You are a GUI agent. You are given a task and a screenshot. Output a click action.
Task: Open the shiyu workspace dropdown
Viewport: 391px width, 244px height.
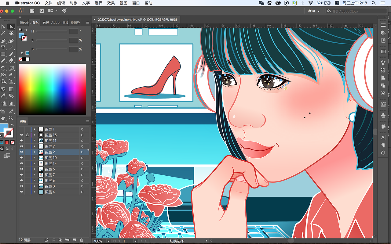(x=313, y=11)
